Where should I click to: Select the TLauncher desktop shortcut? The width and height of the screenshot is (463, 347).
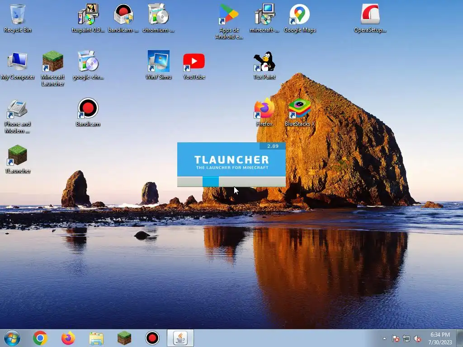(18, 159)
